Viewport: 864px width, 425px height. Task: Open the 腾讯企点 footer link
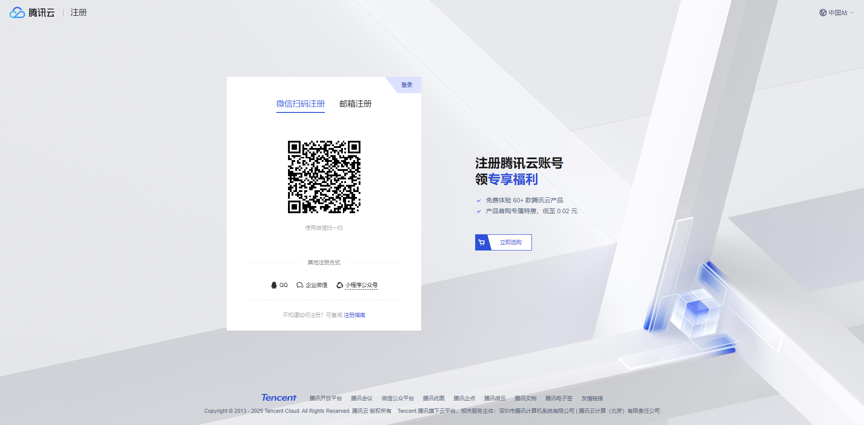[464, 398]
